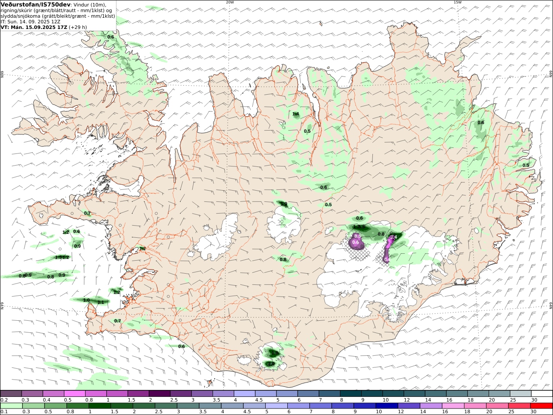Pick upper legend swatch between 18 and 20
Screen dimensions: 553x415
pyautogui.click(x=478, y=394)
